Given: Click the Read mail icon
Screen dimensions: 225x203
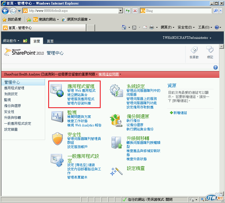Looking at the screenshot, I should click(x=145, y=27).
